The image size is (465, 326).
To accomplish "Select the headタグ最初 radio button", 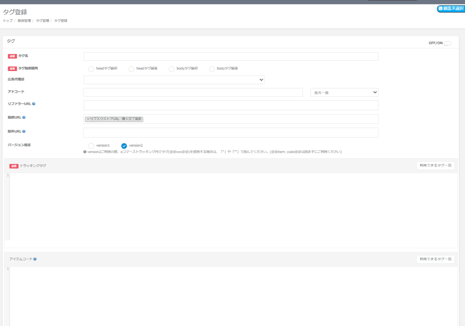I will pos(91,69).
